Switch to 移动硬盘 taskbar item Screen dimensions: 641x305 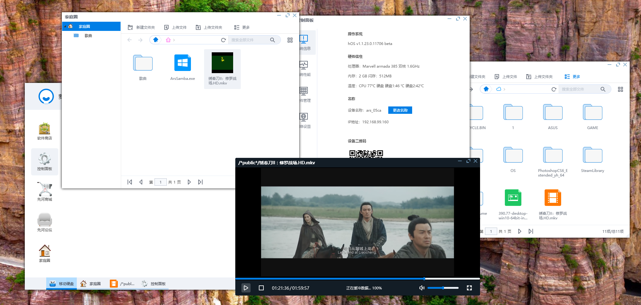pos(62,284)
